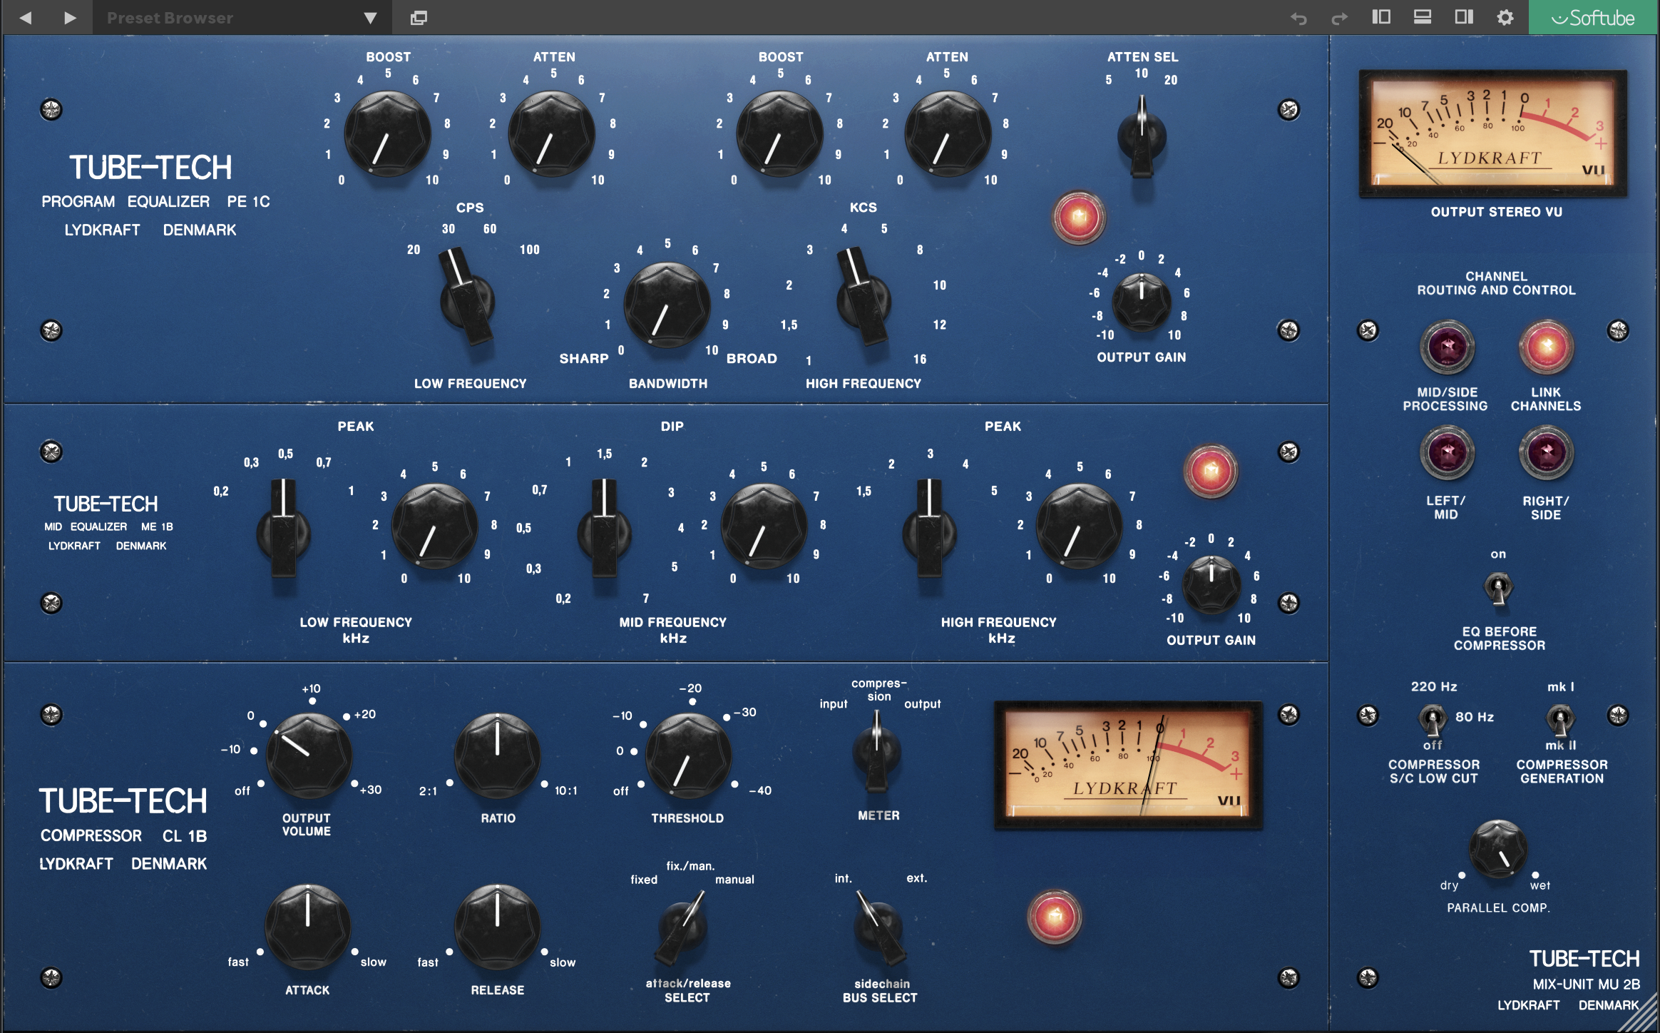The width and height of the screenshot is (1660, 1033).
Task: Toggle the CL 1B compressor power lamp
Action: [1054, 916]
